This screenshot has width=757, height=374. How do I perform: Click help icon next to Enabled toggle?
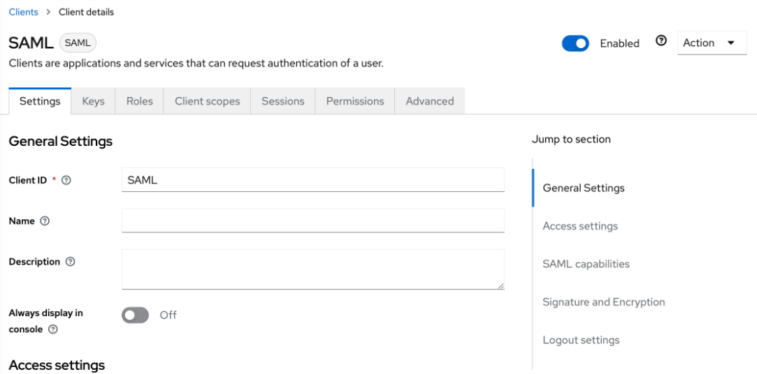point(661,41)
